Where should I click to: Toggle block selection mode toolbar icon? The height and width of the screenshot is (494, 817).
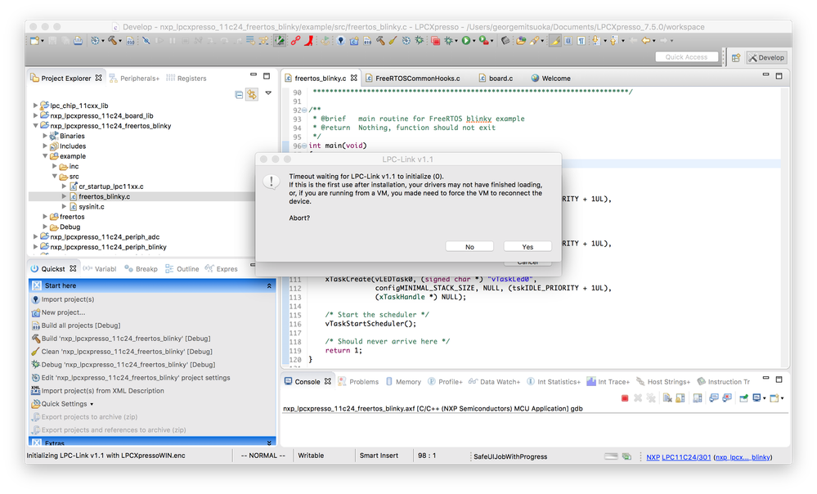point(568,41)
